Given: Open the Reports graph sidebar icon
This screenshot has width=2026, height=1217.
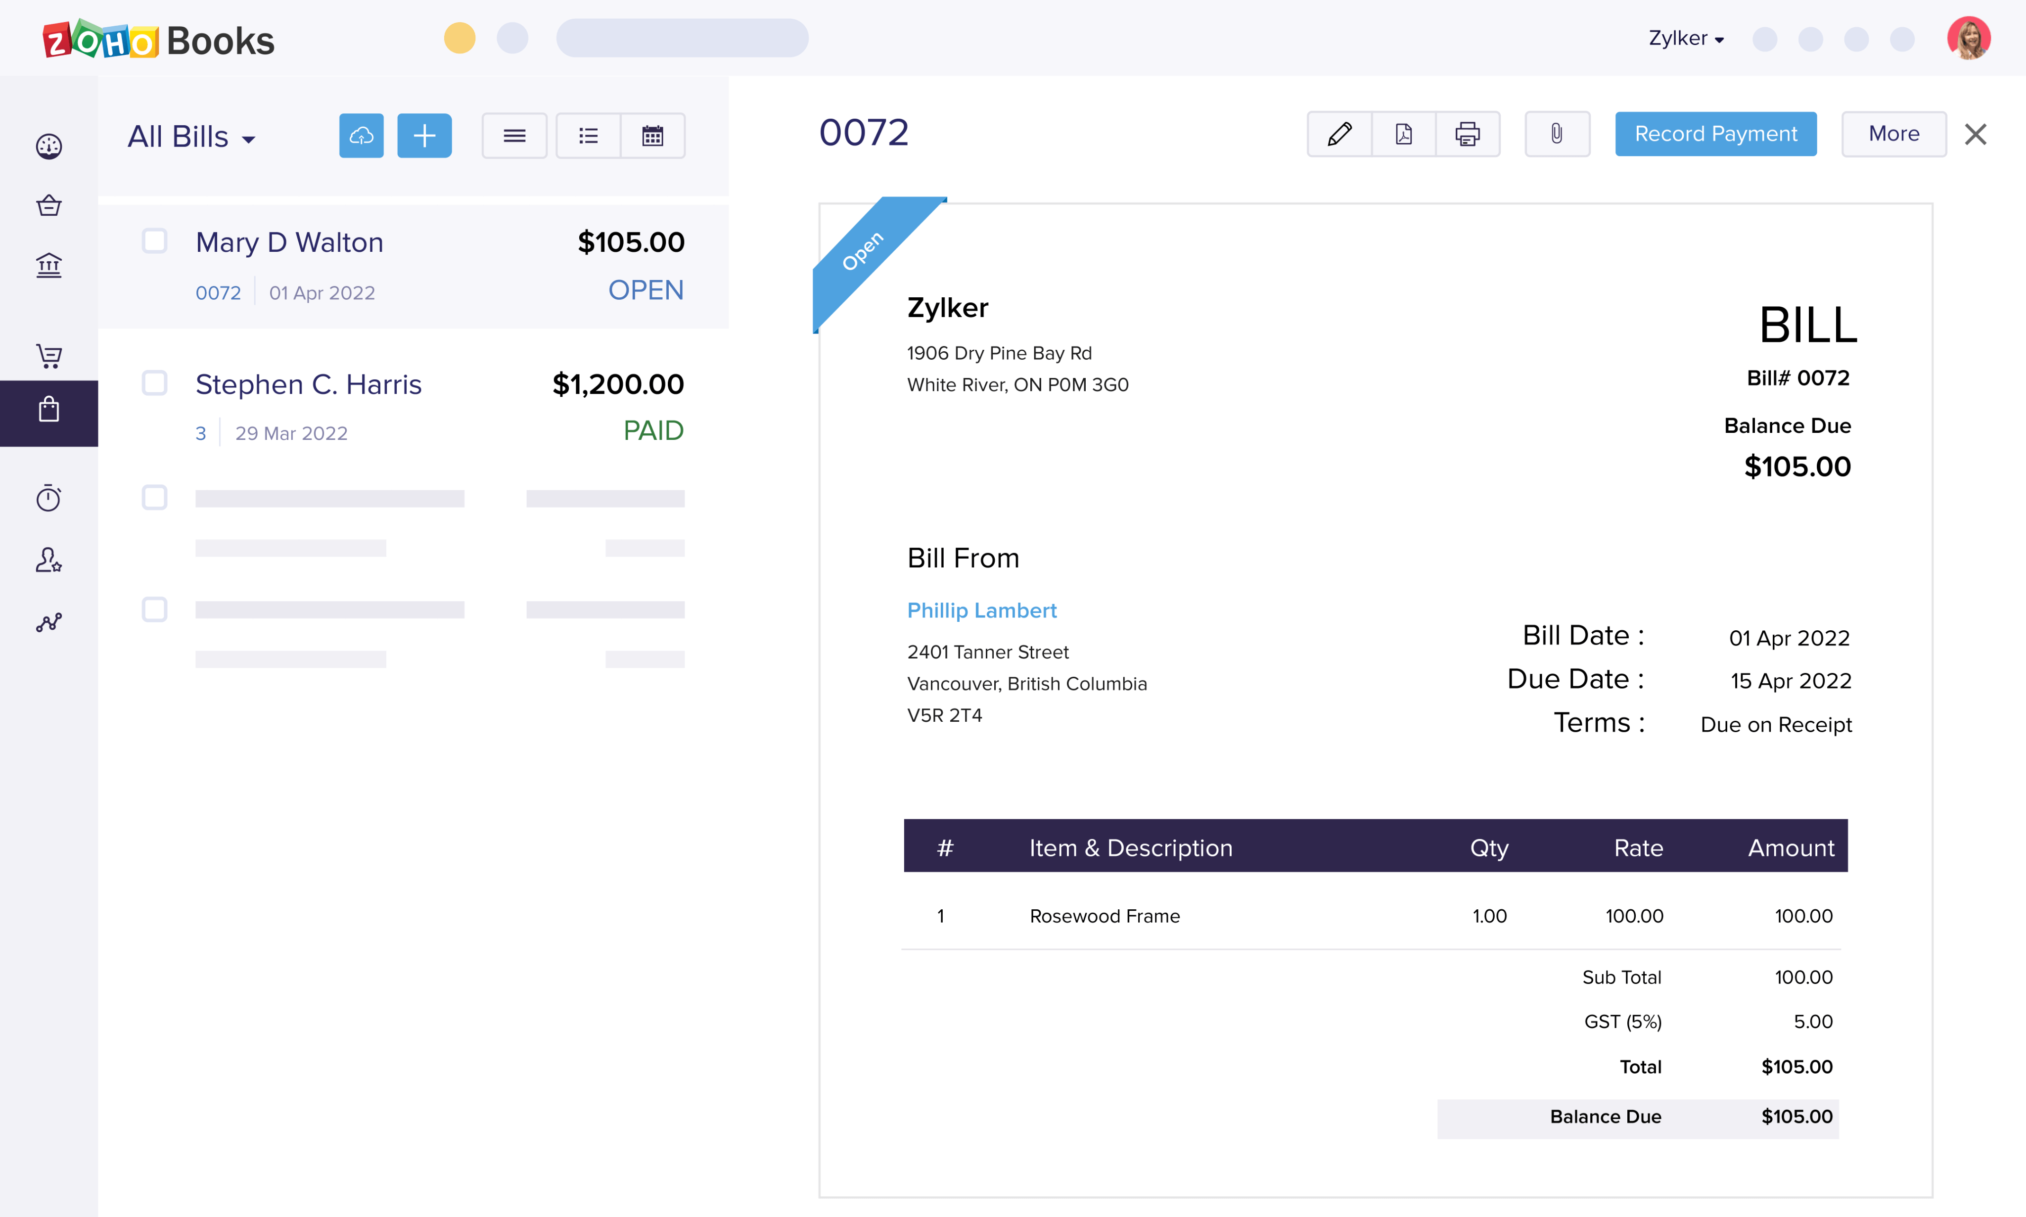Looking at the screenshot, I should (x=48, y=622).
